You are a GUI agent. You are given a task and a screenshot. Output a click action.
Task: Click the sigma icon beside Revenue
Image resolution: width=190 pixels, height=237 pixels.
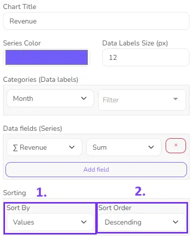[15, 148]
